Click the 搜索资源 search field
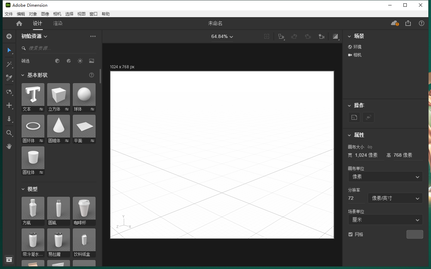The image size is (431, 269). point(57,48)
